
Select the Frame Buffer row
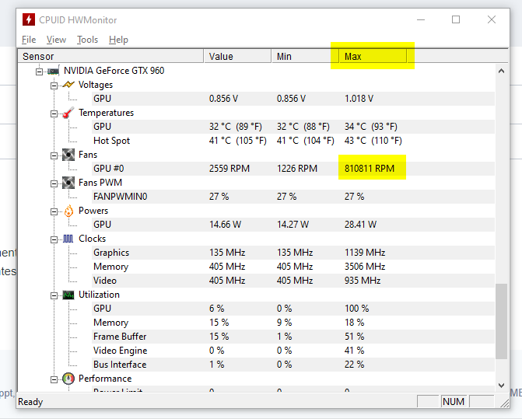tap(293, 336)
